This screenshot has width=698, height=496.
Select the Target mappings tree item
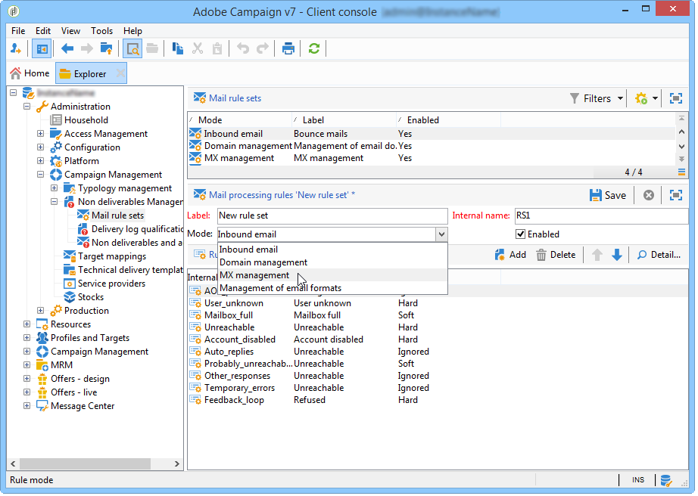coord(112,256)
